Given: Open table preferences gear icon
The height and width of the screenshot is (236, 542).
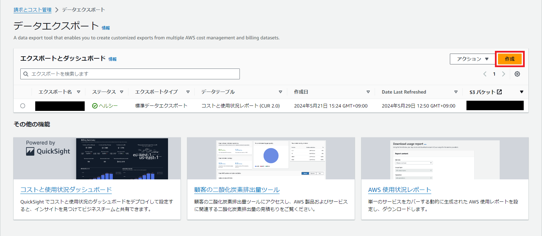Looking at the screenshot, I should (517, 74).
